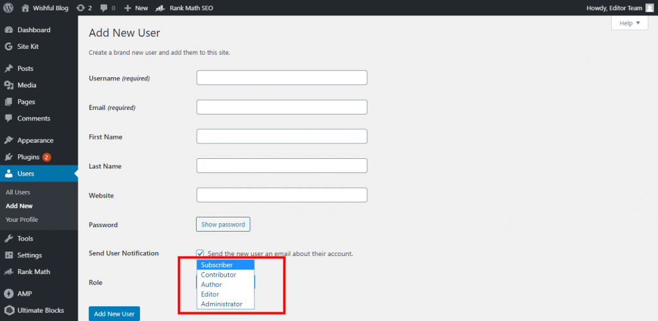The width and height of the screenshot is (658, 321).
Task: Expand the Help dropdown tab
Action: (630, 23)
